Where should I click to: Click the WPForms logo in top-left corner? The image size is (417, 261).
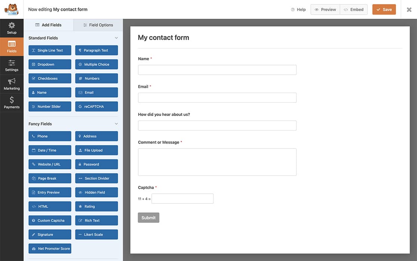[11, 9]
